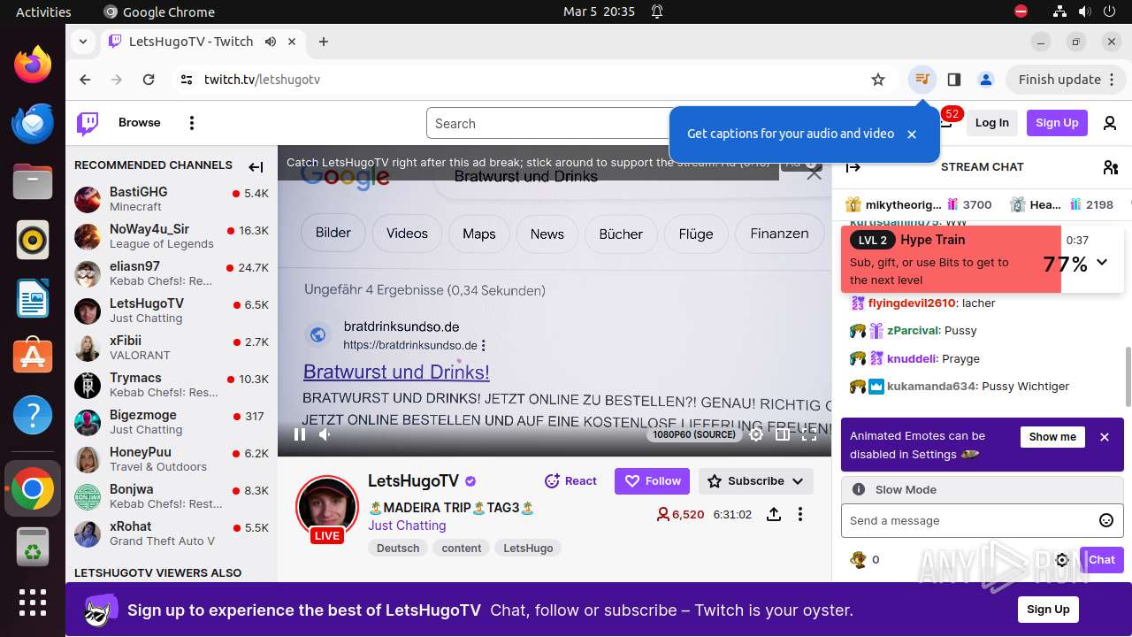The image size is (1132, 637).
Task: Go back to previous page
Action: (x=85, y=80)
